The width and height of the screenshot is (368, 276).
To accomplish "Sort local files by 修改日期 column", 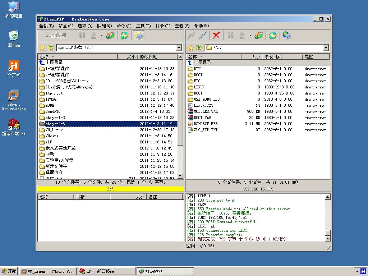I will tap(157, 56).
